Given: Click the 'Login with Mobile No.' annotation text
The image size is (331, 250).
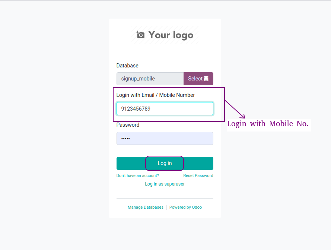Looking at the screenshot, I should pyautogui.click(x=268, y=124).
